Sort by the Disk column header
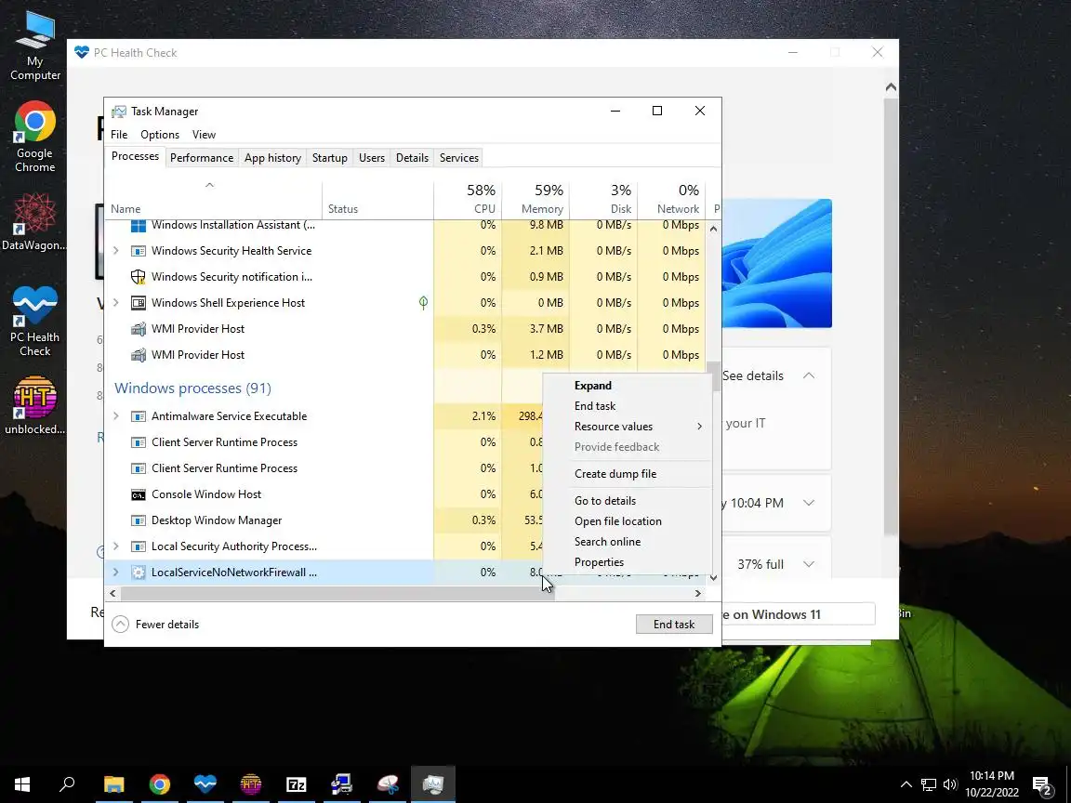 [x=603, y=199]
